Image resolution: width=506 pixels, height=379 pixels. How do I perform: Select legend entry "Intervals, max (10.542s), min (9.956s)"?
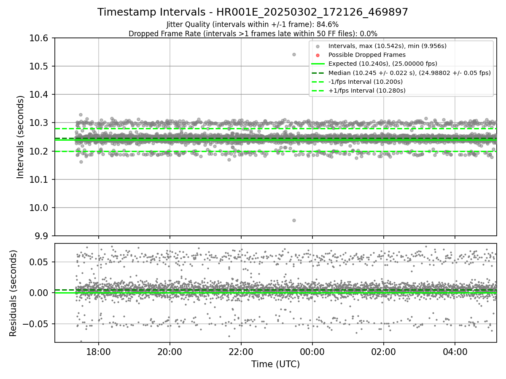(387, 46)
